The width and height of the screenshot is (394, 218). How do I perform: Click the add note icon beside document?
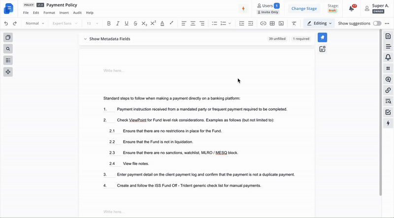point(323,49)
